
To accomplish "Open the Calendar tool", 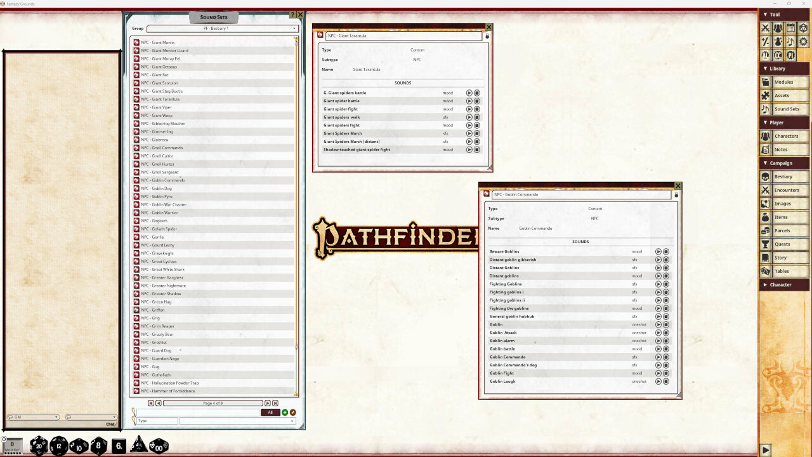I will point(790,28).
